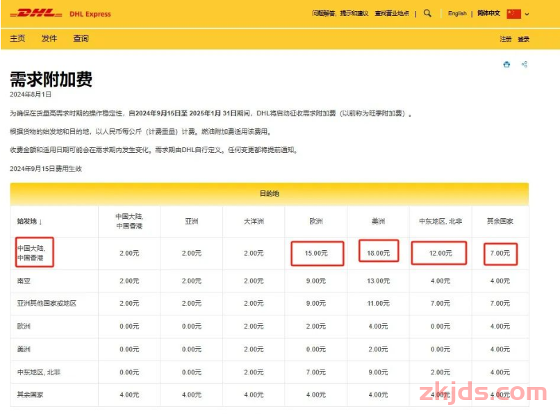The image size is (560, 414).
Task: Click the 欧洲 origin row label
Action: pos(24,326)
